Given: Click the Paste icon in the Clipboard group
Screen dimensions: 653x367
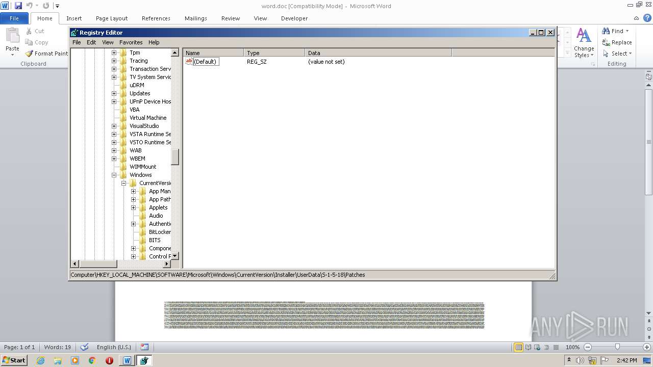Looking at the screenshot, I should tap(12, 36).
